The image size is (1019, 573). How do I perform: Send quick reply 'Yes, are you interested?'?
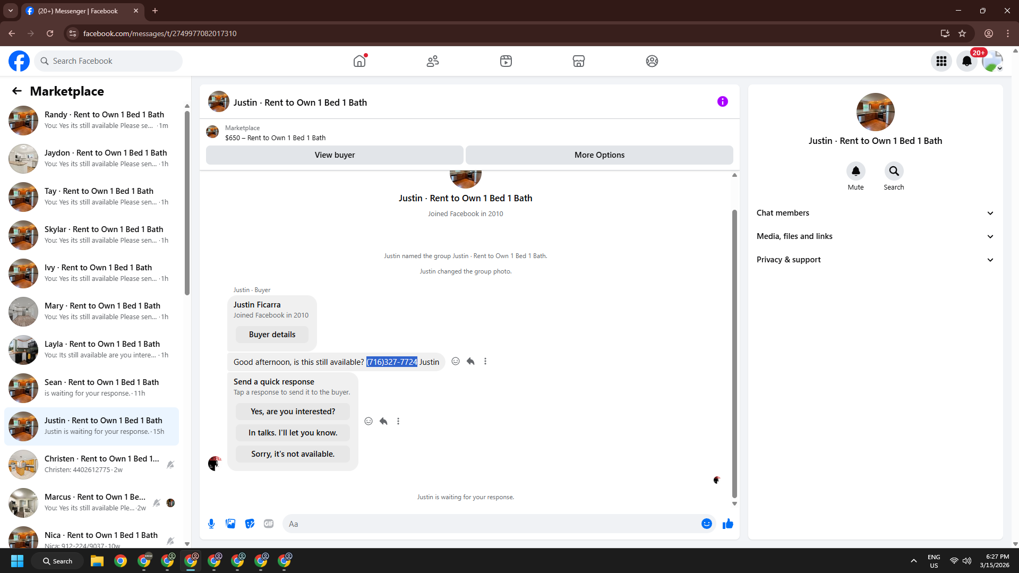[293, 412]
